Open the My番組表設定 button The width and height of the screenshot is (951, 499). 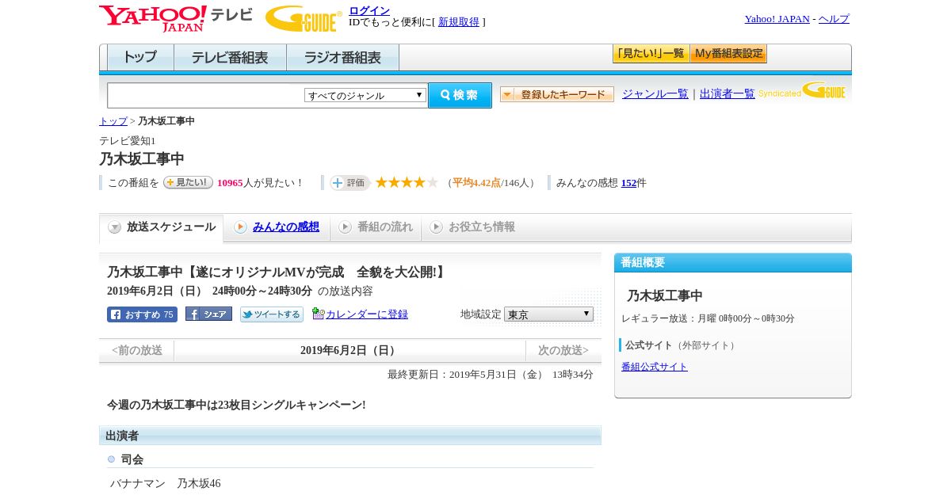728,54
